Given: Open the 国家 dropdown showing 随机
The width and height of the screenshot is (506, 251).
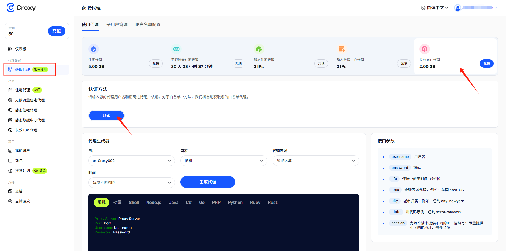Looking at the screenshot, I should point(223,161).
